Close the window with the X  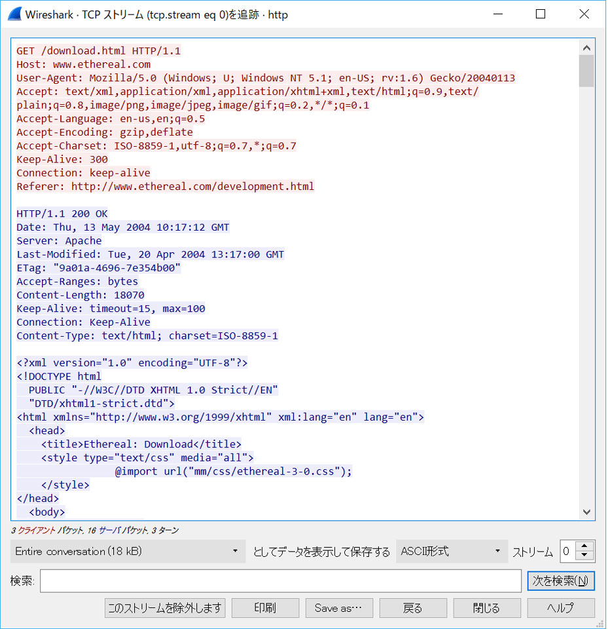click(584, 14)
